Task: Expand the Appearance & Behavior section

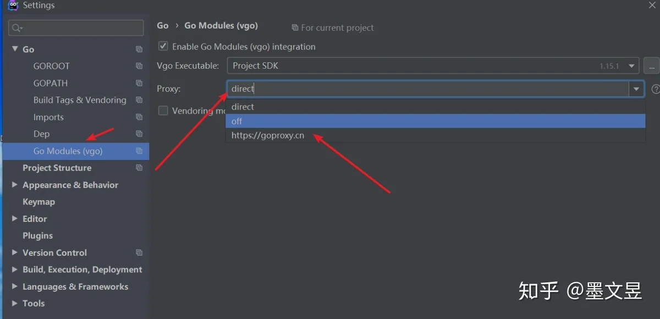Action: [x=15, y=185]
